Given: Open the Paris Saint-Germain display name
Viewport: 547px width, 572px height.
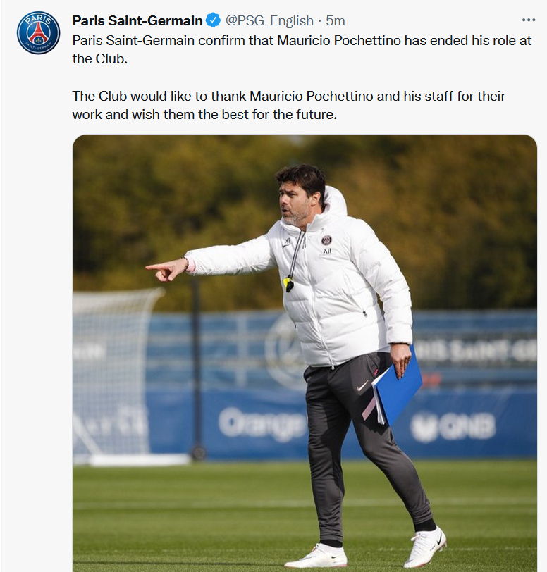Looking at the screenshot, I should 137,21.
